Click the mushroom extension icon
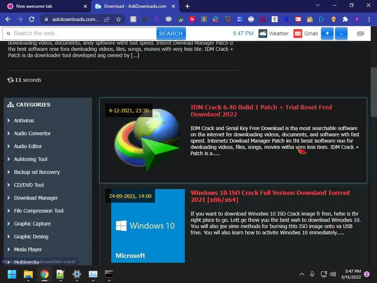Screen dimensions: 377x283 tap(334, 19)
